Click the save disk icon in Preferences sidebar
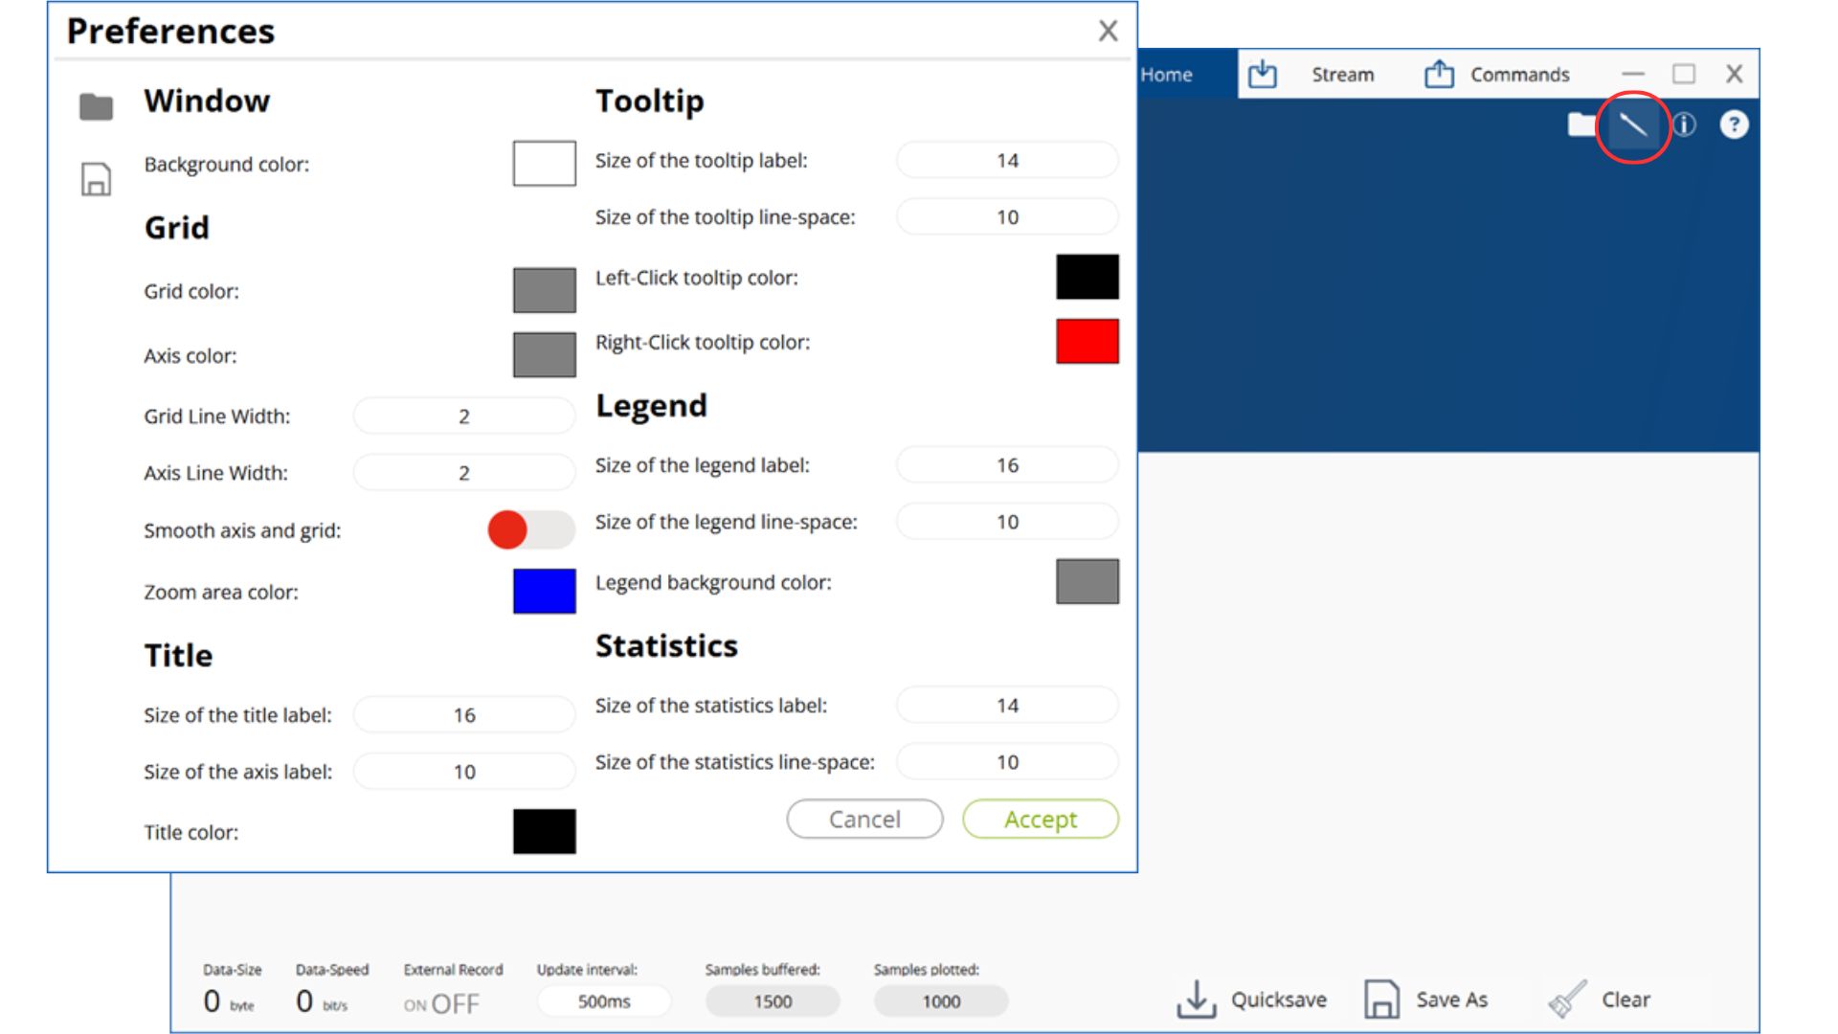 96,179
